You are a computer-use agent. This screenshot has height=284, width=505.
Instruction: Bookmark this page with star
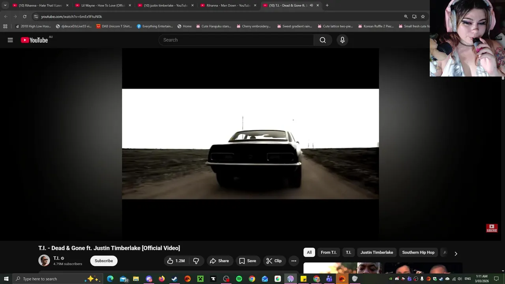423,17
